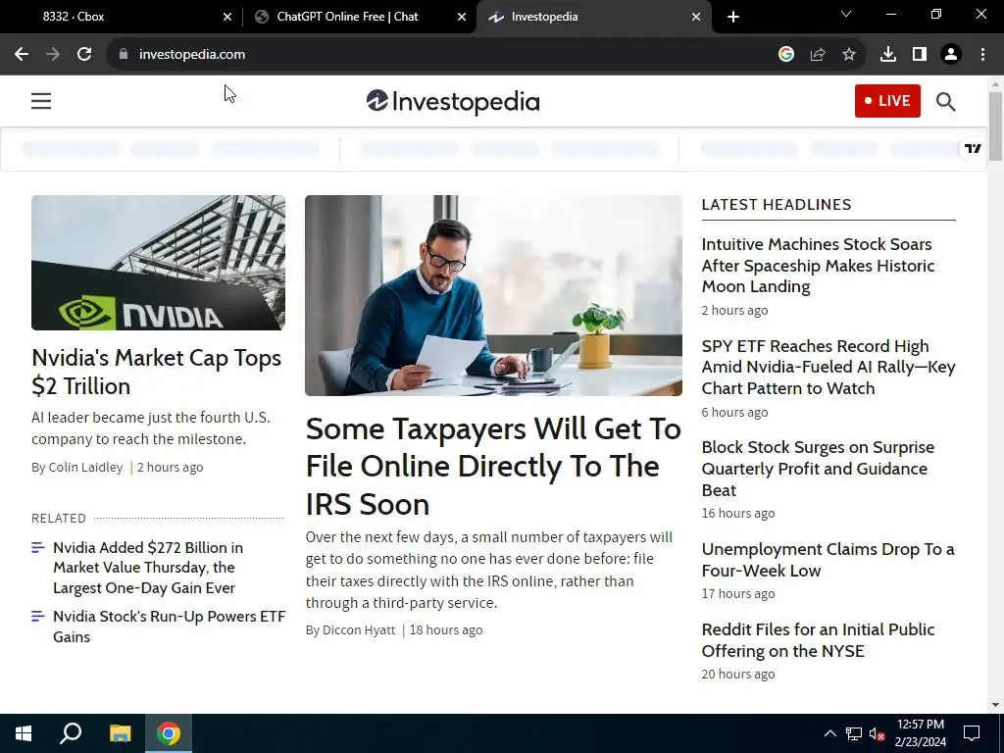
Task: Open Nvidia Stock's Run-Up Powers ETF Gains
Action: click(x=169, y=627)
